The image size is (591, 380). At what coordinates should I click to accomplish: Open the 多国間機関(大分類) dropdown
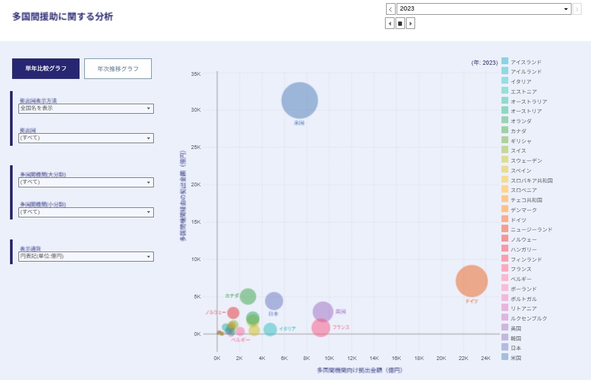coord(86,182)
